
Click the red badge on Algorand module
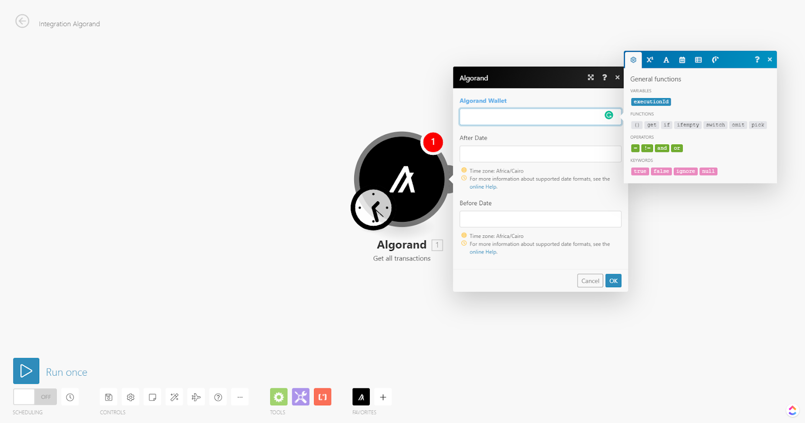point(433,142)
